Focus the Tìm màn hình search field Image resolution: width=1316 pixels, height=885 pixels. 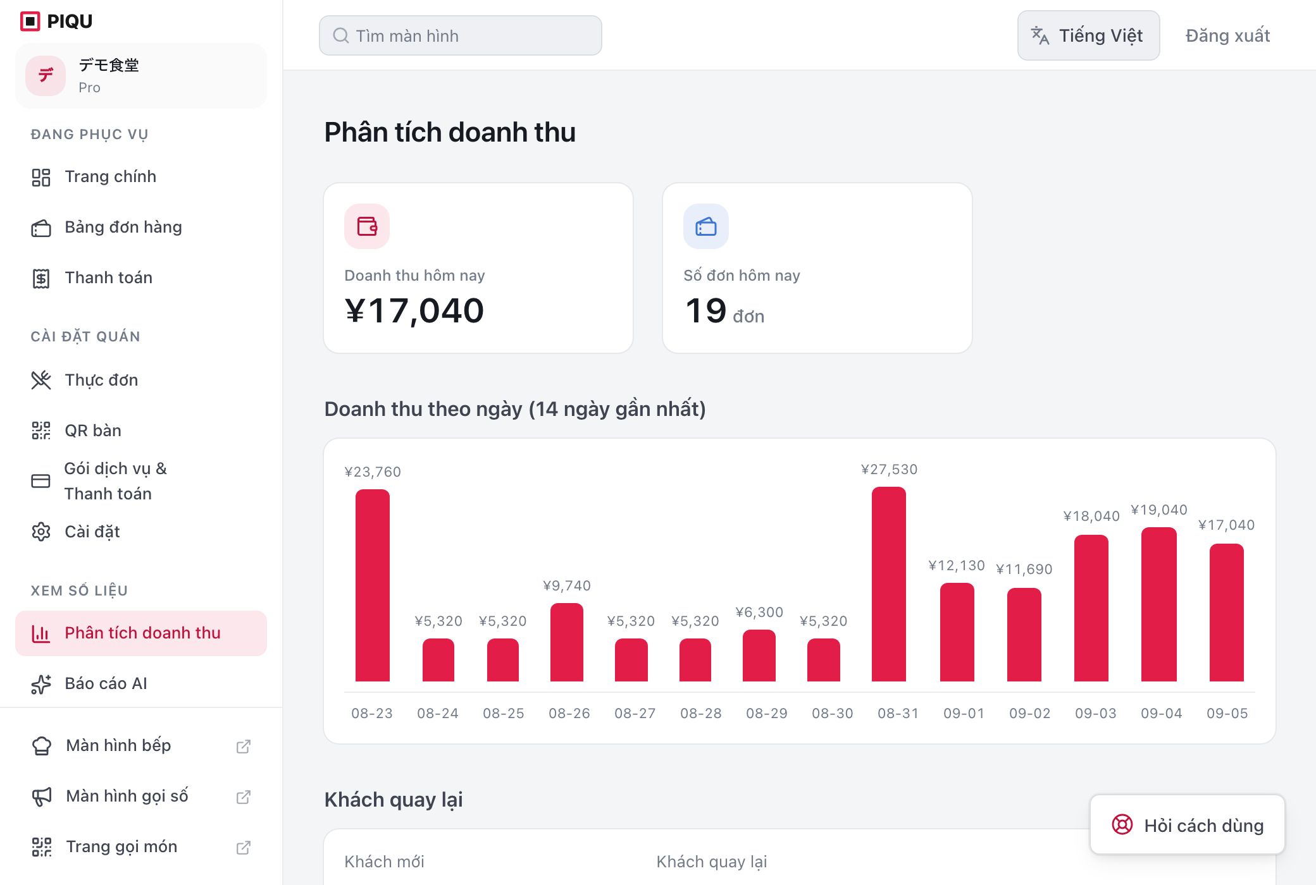461,35
